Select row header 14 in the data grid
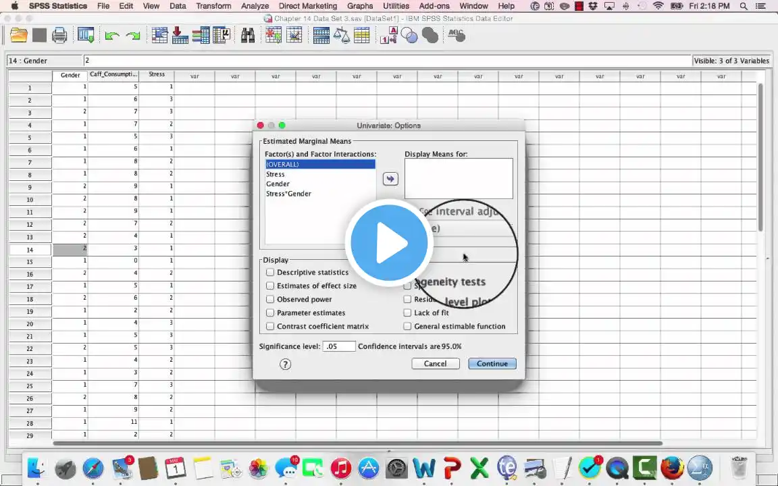The height and width of the screenshot is (486, 778). (30, 250)
